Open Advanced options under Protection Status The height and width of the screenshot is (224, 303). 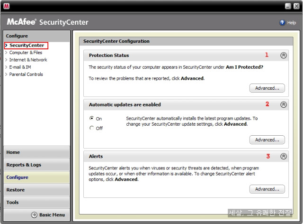267,88
